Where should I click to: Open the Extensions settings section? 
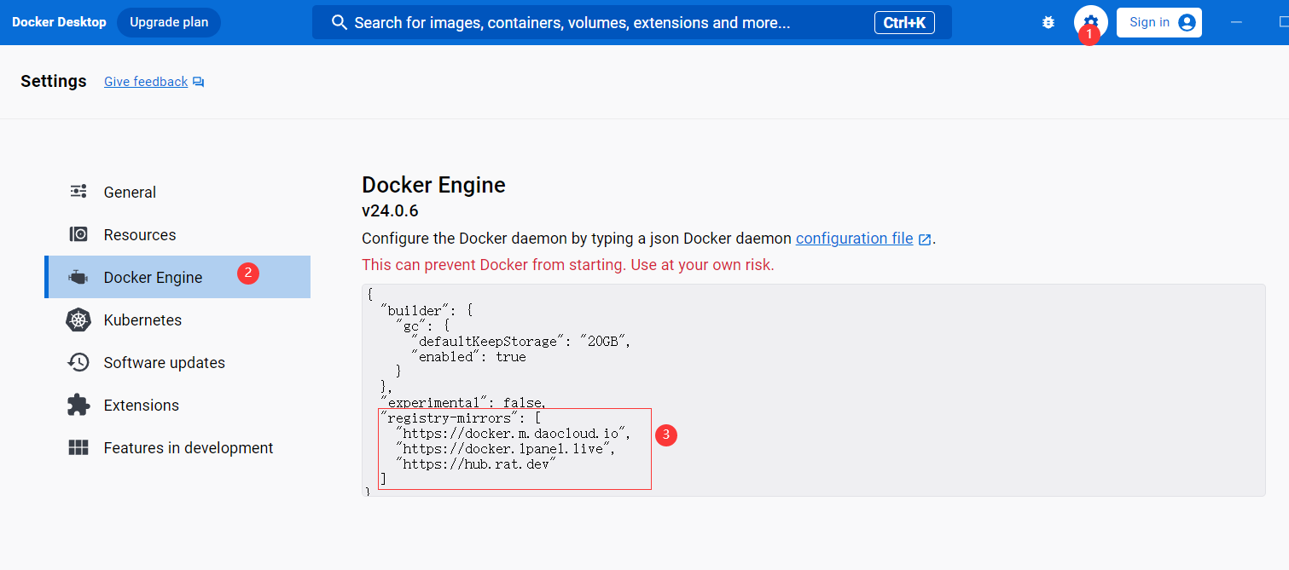click(177, 405)
